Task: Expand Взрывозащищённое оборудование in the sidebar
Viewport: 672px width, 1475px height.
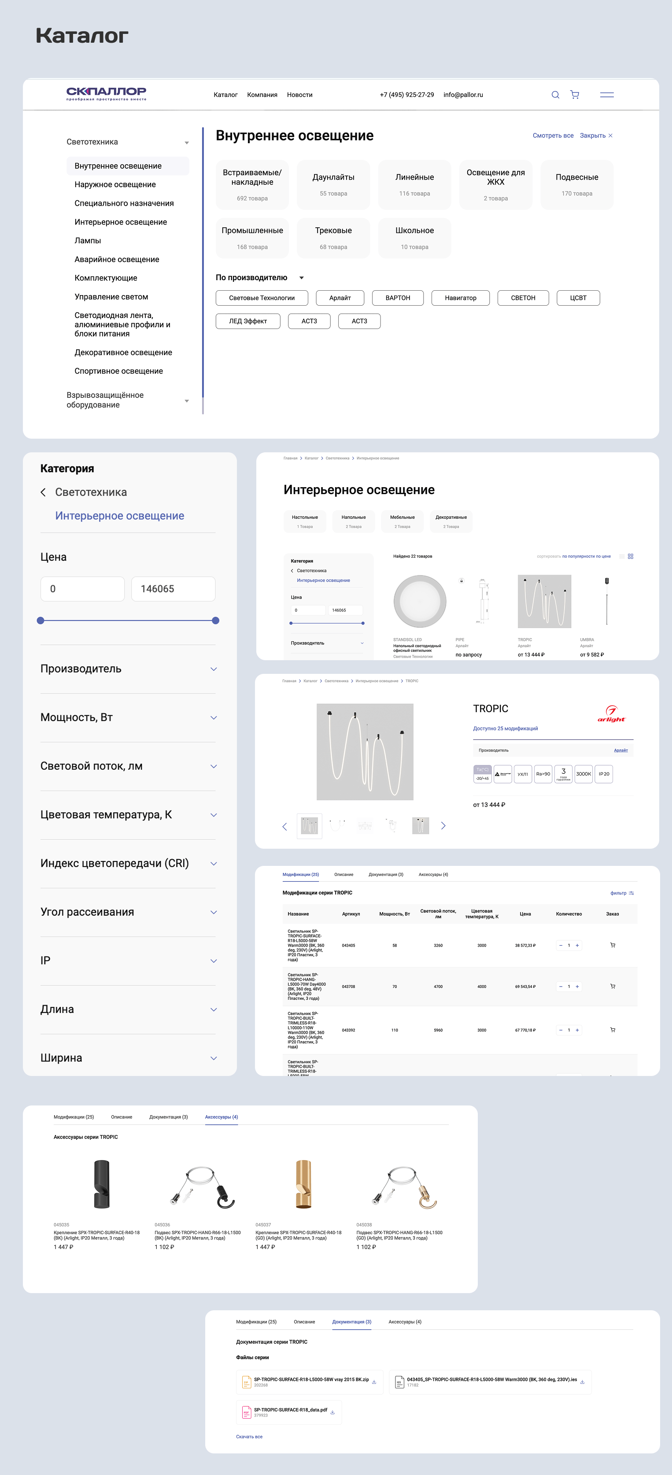Action: coord(187,401)
